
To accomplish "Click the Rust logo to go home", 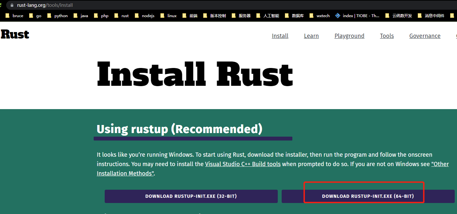I will (x=15, y=34).
